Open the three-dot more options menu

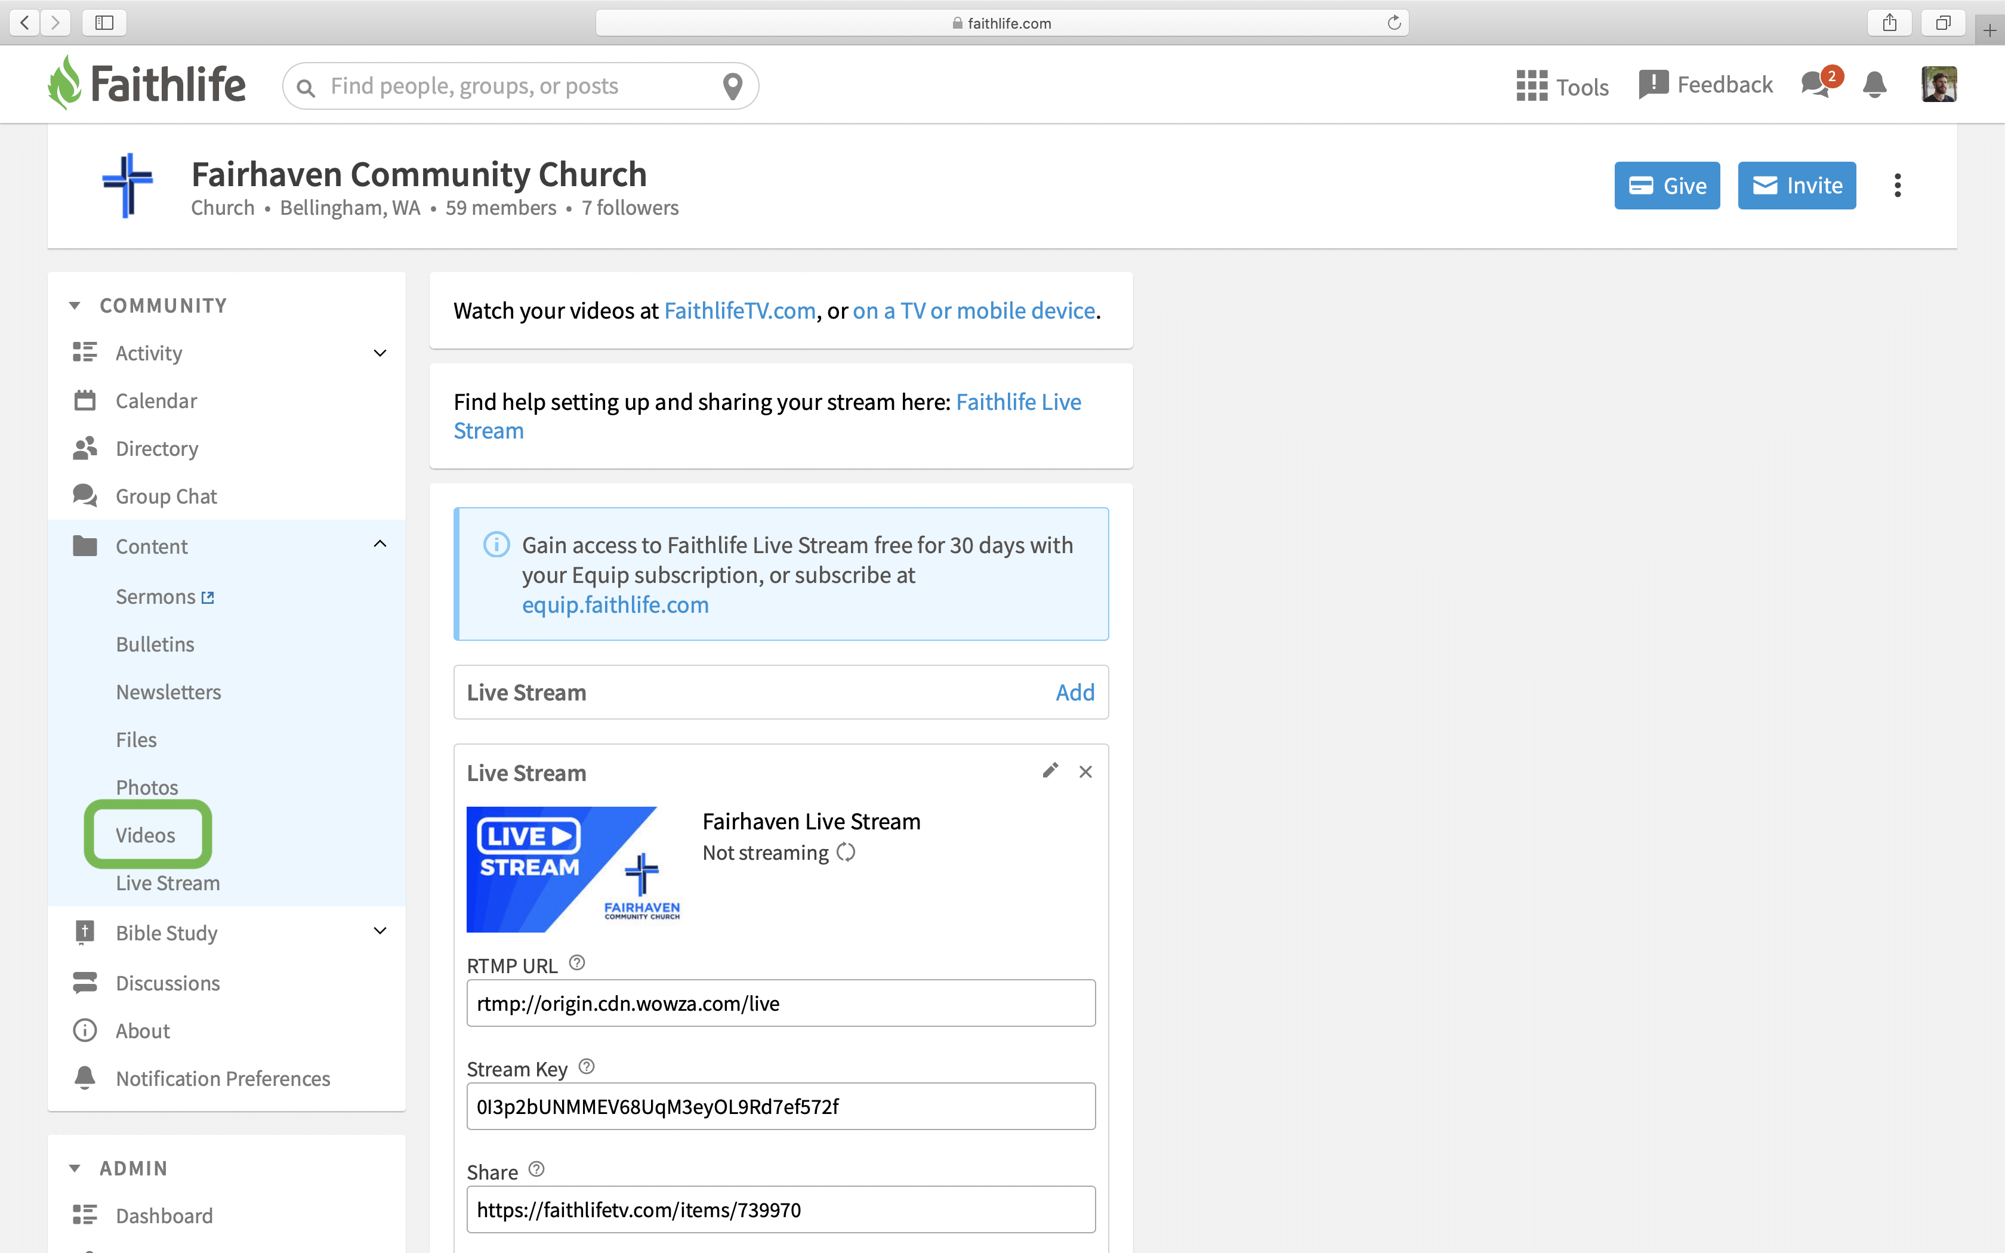1898,186
